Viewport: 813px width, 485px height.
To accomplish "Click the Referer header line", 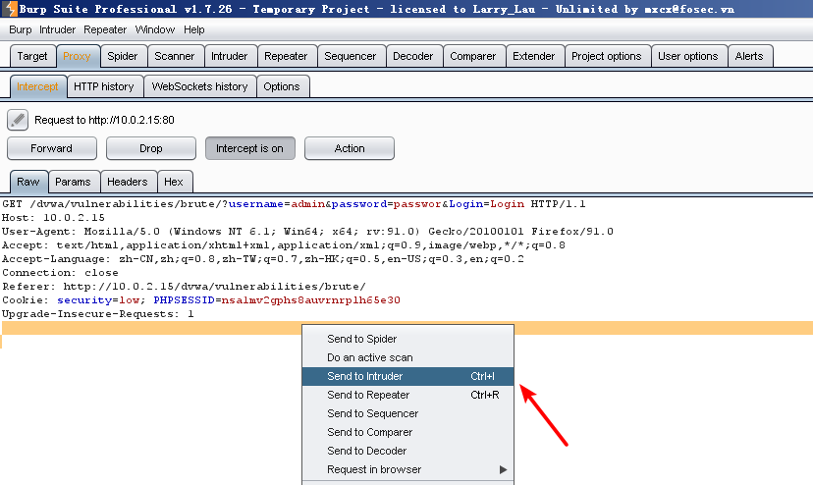I will pos(184,287).
